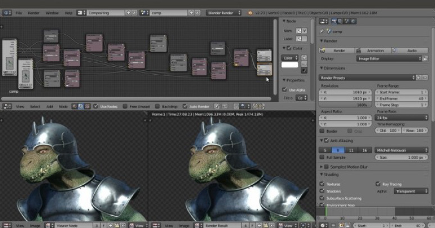Open the properties editor type selector

324,21
